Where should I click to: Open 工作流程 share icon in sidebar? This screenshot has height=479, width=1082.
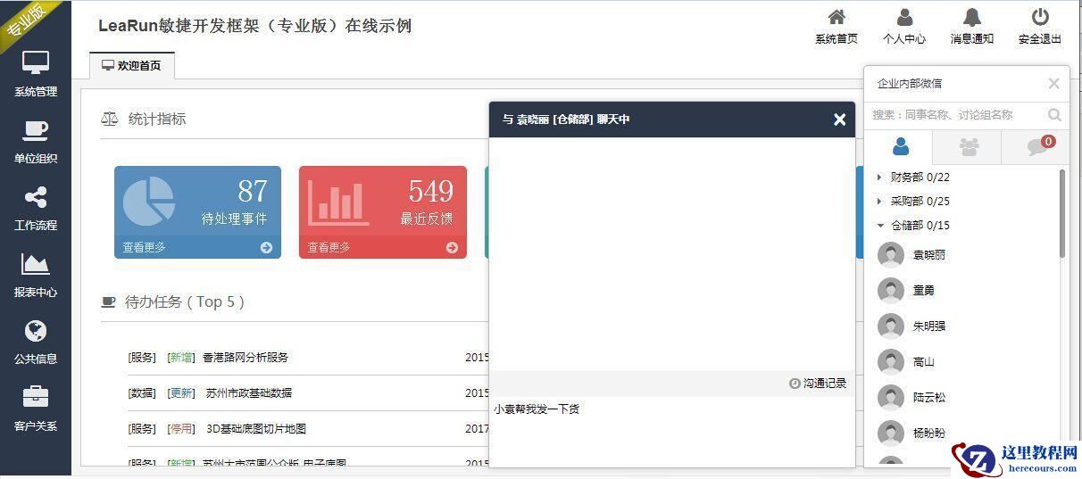(36, 197)
